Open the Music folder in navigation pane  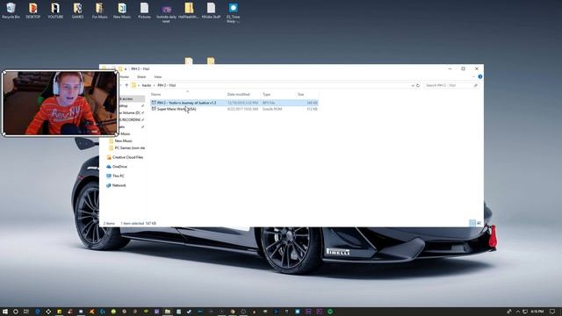[125, 133]
